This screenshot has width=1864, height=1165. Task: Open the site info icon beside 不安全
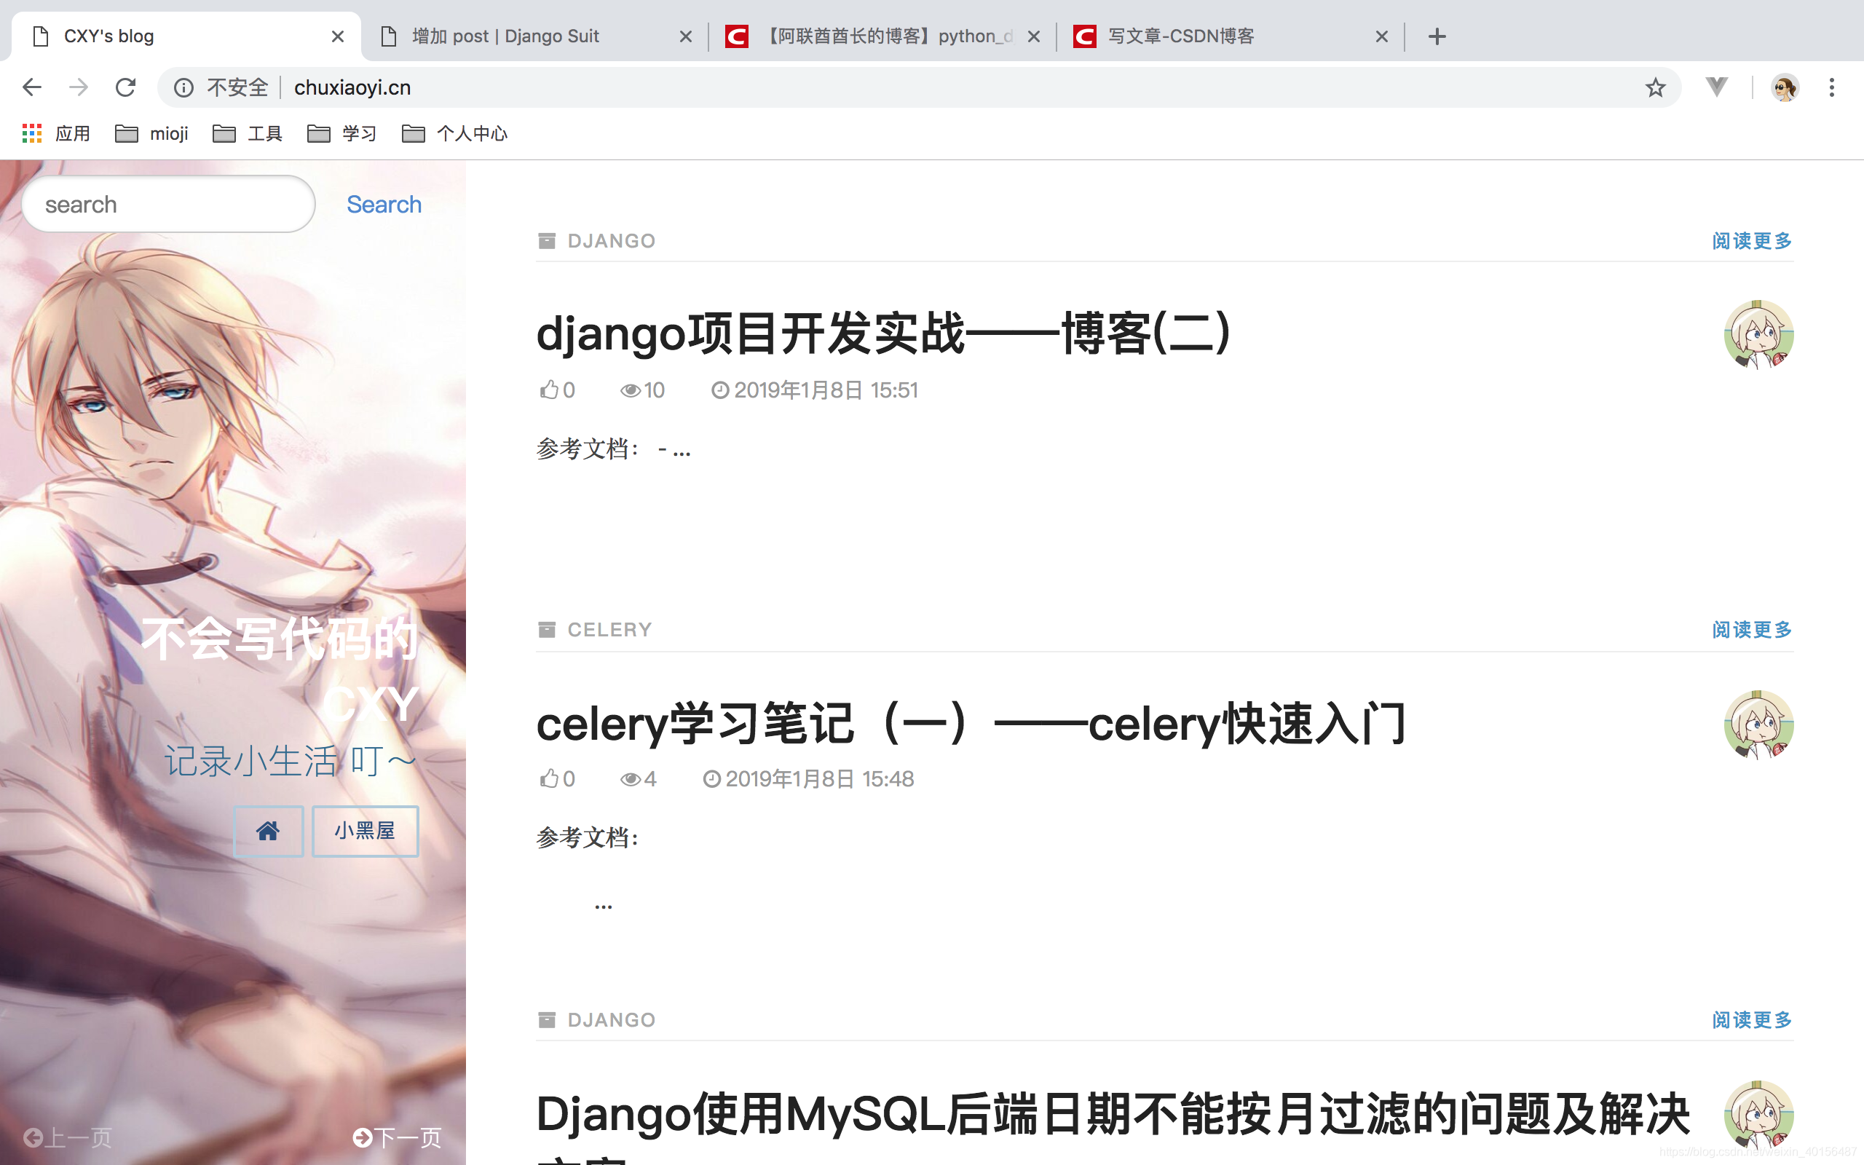[183, 88]
